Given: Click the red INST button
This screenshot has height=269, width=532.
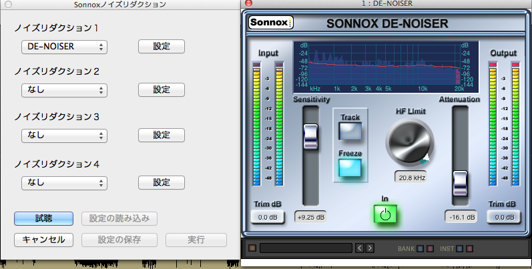Looking at the screenshot, I should (469, 249).
